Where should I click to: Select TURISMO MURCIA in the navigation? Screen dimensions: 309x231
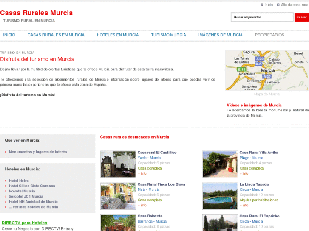[x=168, y=35]
